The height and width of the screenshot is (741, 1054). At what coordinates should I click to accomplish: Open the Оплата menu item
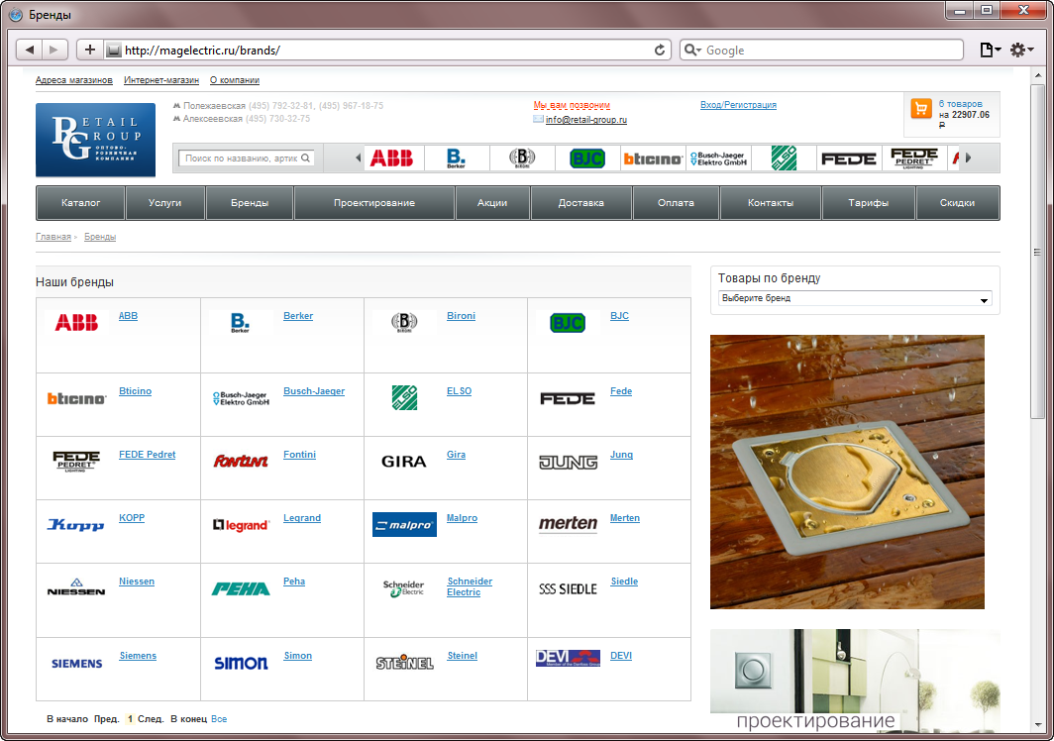click(677, 202)
